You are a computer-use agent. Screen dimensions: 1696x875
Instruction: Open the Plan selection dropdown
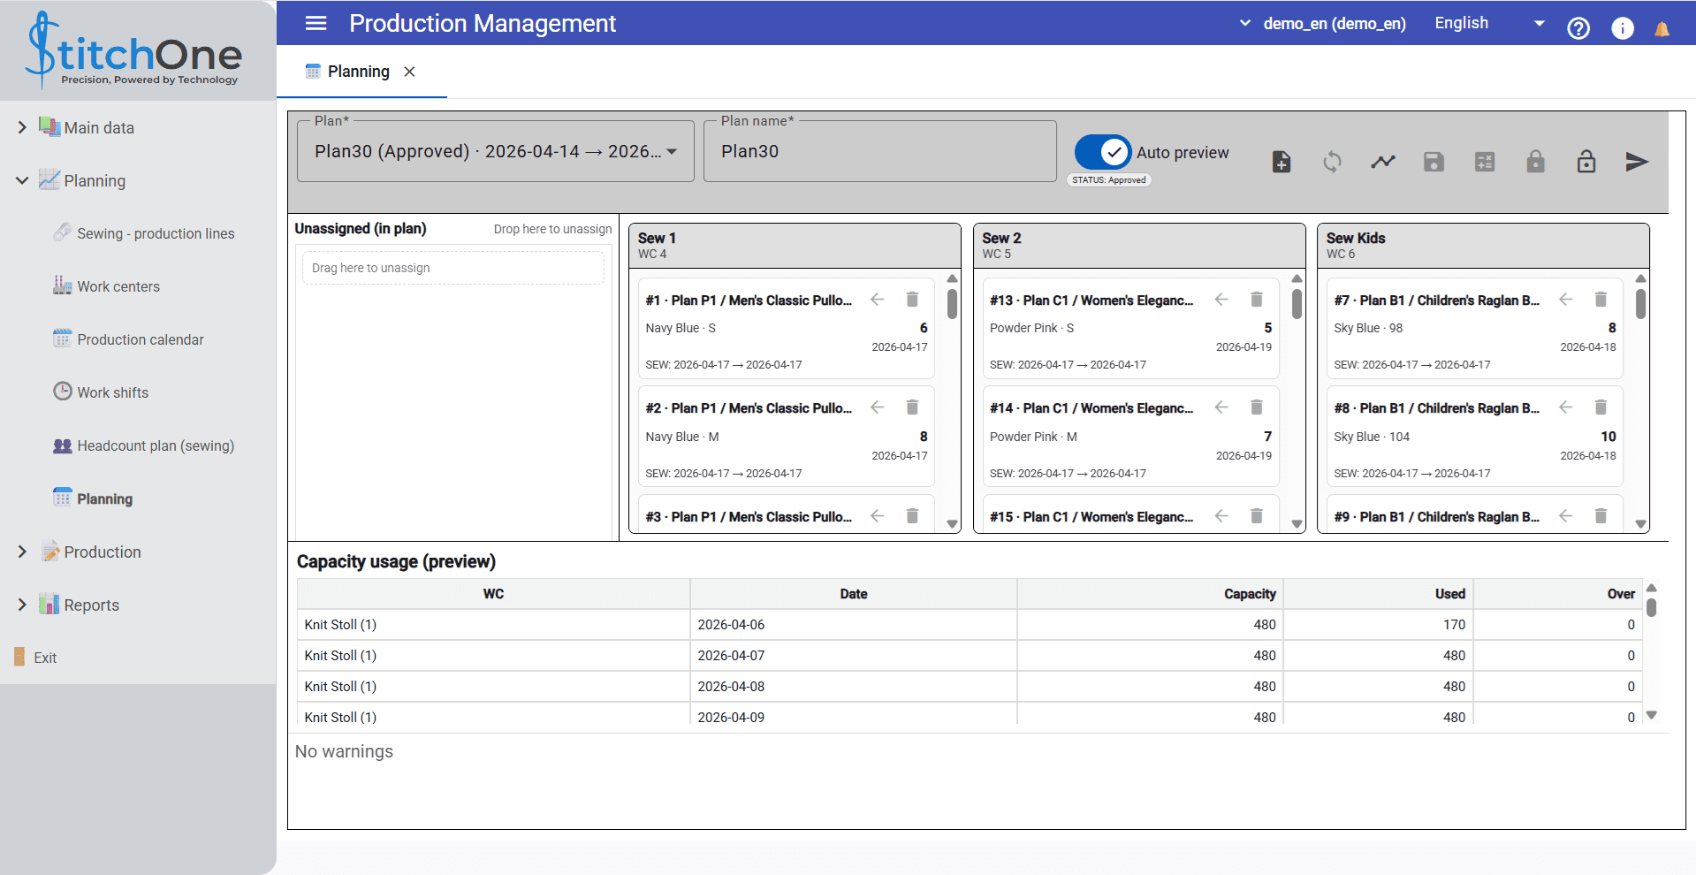tap(496, 151)
